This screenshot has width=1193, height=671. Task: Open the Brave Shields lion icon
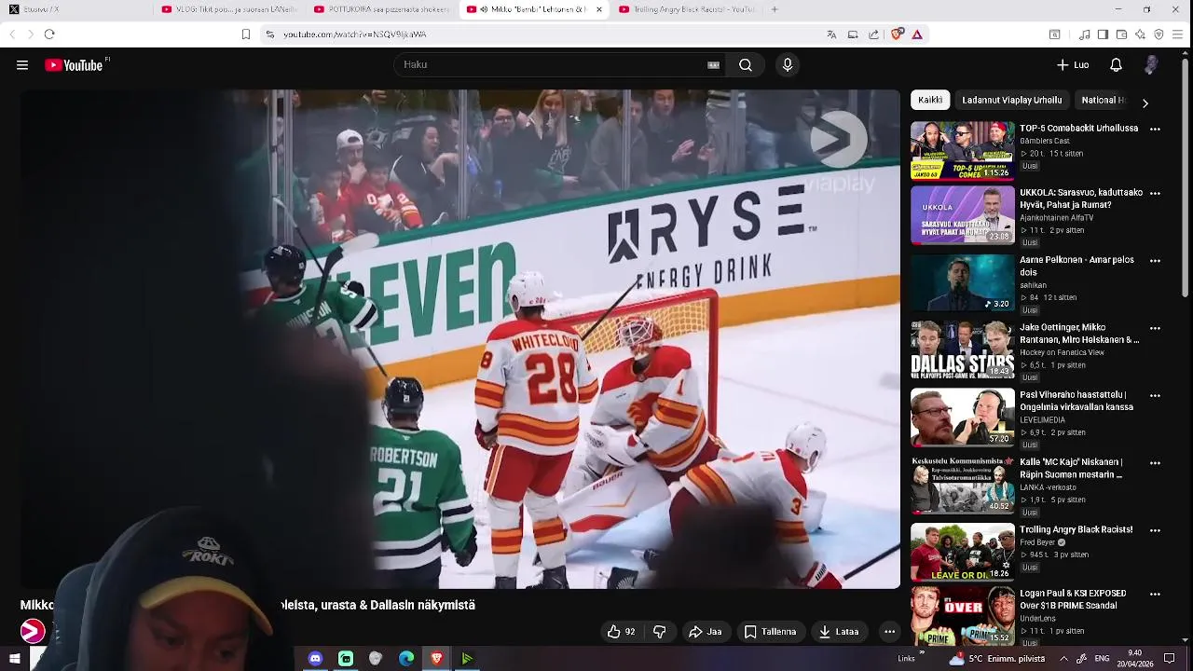pyautogui.click(x=898, y=34)
